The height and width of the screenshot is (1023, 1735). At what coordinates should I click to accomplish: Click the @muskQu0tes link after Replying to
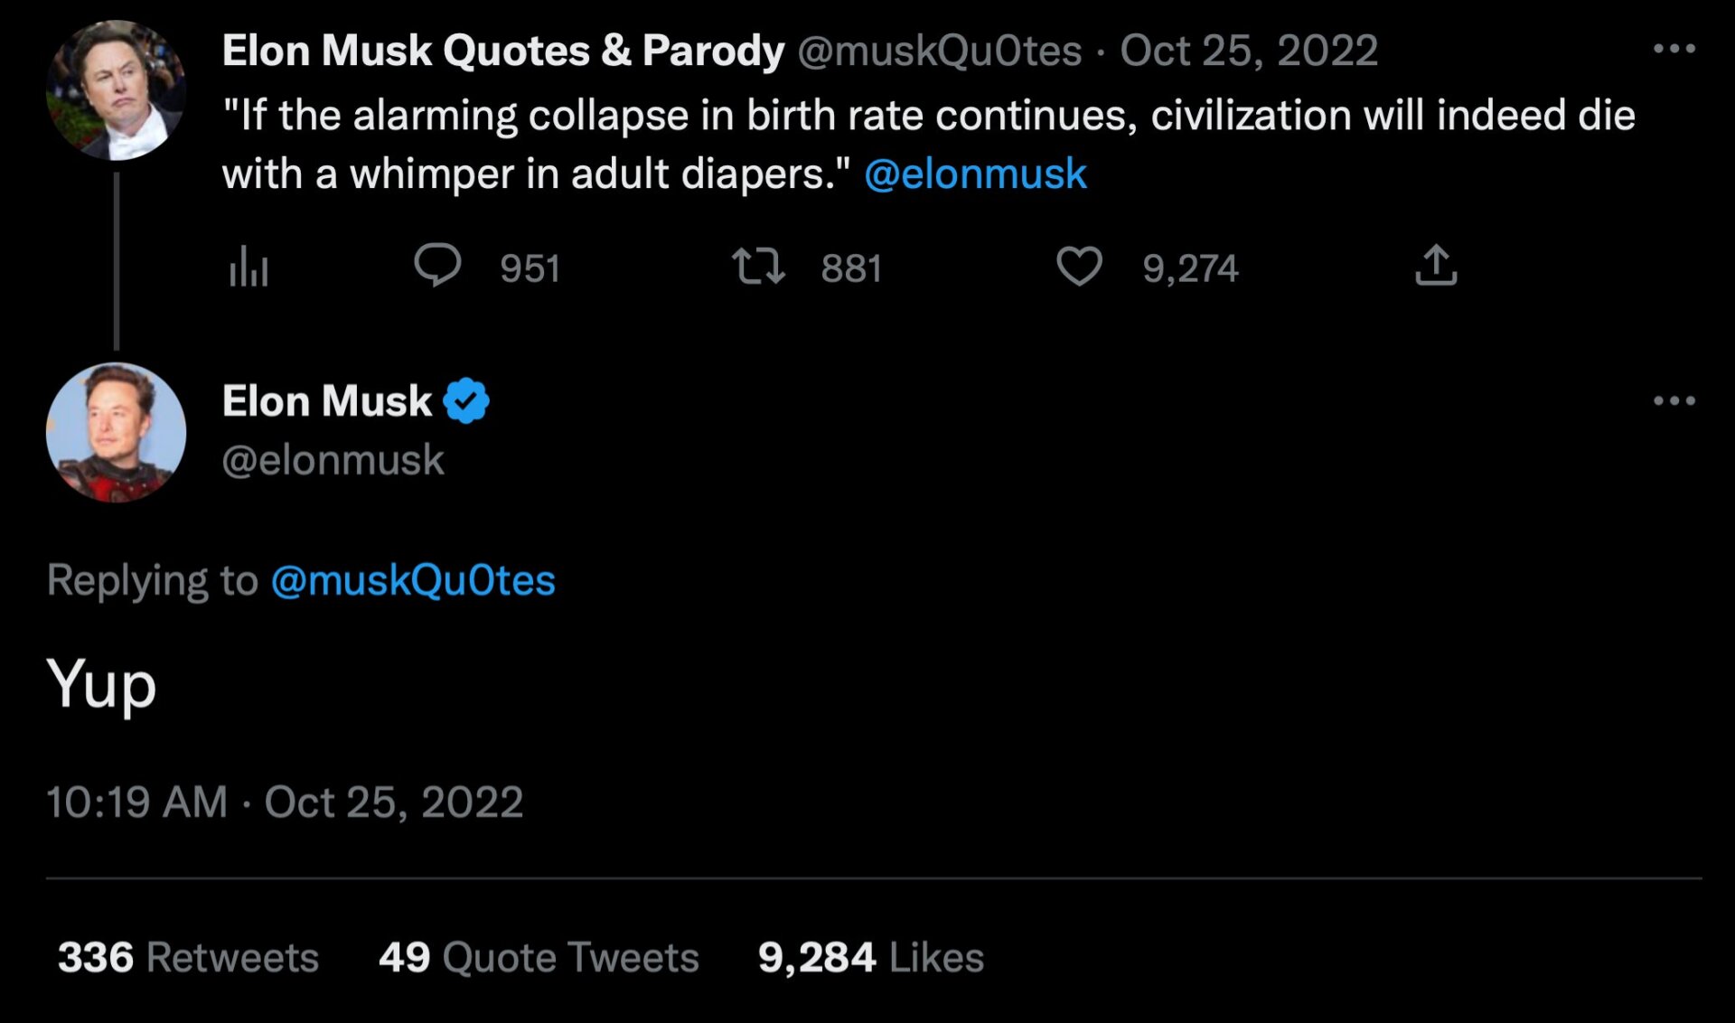click(x=413, y=580)
